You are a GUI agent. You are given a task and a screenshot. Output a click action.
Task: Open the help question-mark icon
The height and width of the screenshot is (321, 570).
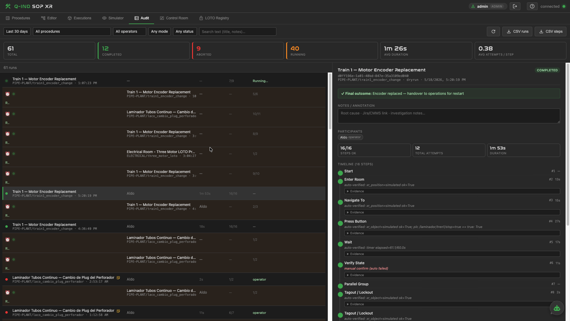[x=532, y=6]
